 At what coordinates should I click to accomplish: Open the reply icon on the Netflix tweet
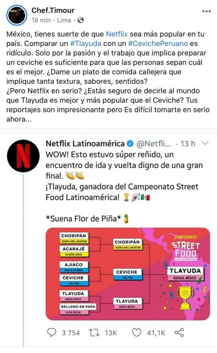coord(51,332)
